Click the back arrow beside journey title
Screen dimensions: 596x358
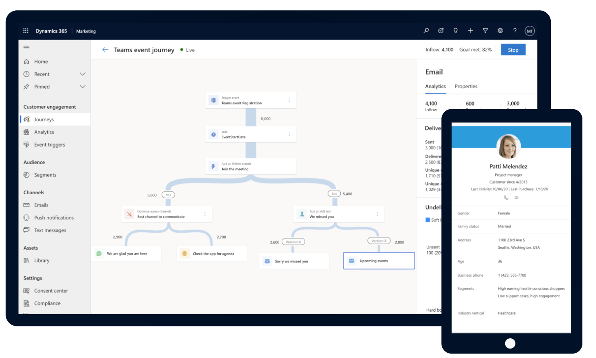coord(105,50)
